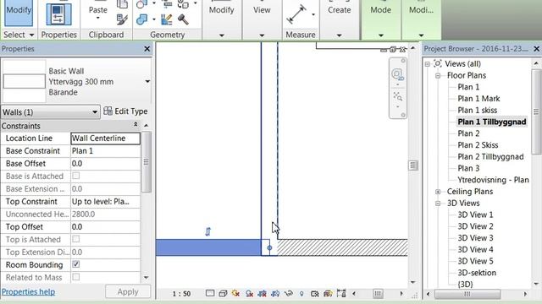Open the Visual Style control in view bar
Image resolution: width=542 pixels, height=304 pixels.
223,293
